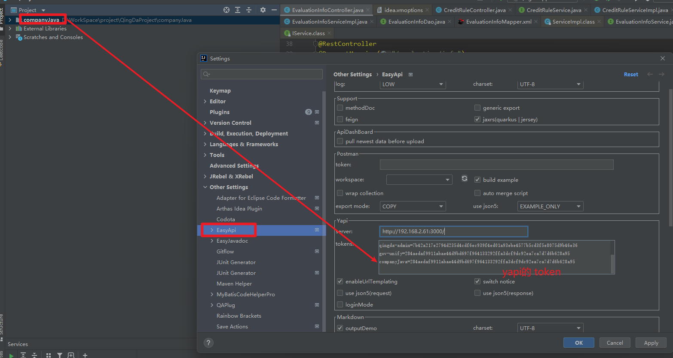
Task: Close the EvaluationInfoMapper.xml tab
Action: pyautogui.click(x=536, y=21)
